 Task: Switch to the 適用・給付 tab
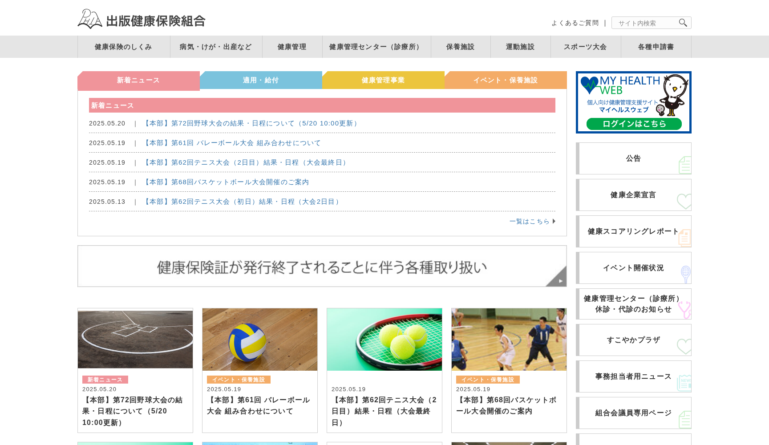point(261,80)
